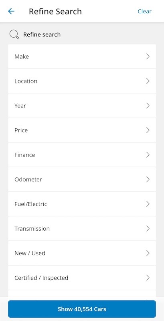Click the chevron arrow beside Year

pyautogui.click(x=148, y=106)
